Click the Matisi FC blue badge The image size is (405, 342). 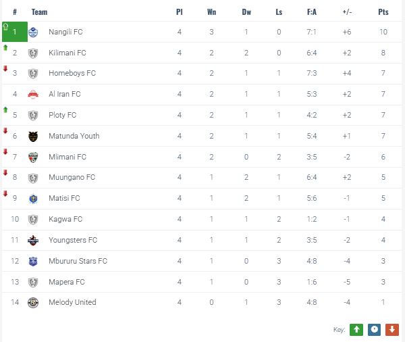click(x=33, y=199)
